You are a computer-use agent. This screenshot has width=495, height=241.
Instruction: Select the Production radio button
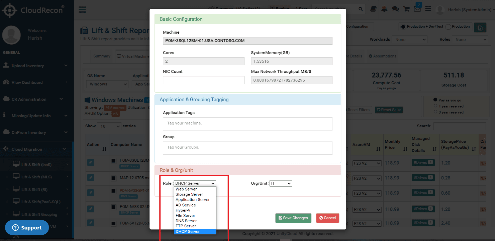click(x=448, y=27)
